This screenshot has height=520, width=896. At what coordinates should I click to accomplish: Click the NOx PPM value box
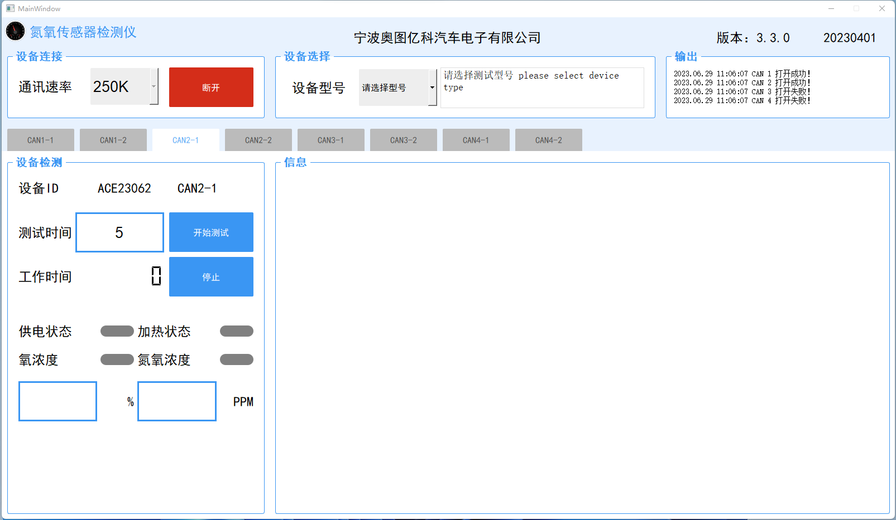(177, 401)
